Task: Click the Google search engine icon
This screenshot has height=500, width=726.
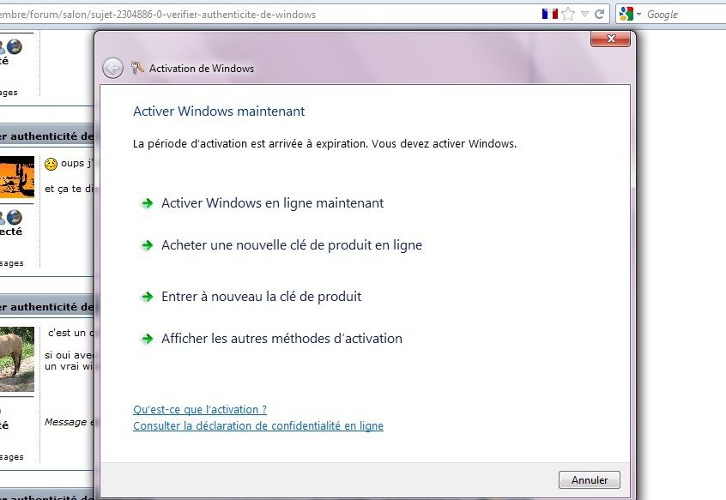Action: click(626, 14)
